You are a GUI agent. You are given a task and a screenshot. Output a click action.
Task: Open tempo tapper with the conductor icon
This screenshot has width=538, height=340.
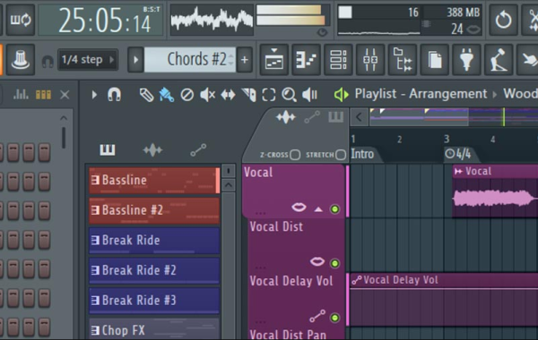click(499, 60)
